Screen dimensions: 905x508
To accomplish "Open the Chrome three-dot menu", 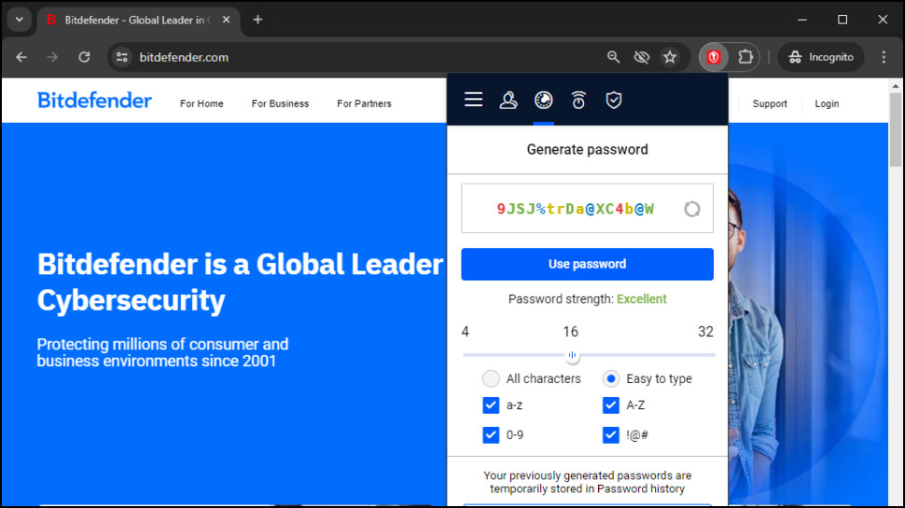I will 884,57.
